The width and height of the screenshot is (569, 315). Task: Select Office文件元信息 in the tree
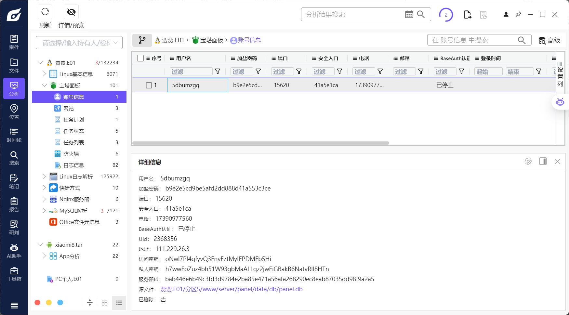(x=79, y=222)
